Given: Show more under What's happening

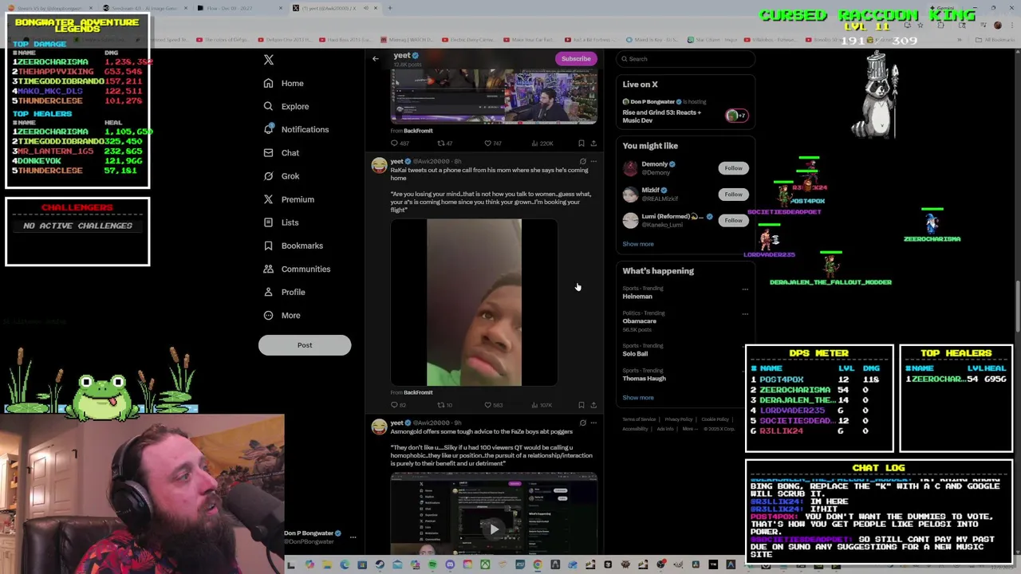Looking at the screenshot, I should point(638,397).
